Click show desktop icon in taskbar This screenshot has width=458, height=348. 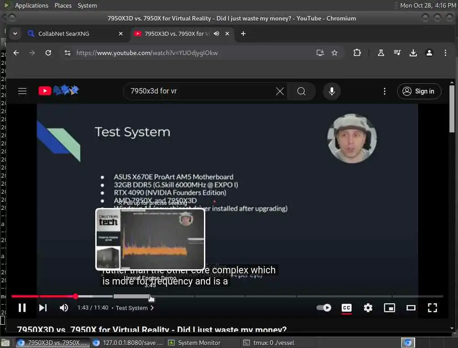[x=5, y=343]
